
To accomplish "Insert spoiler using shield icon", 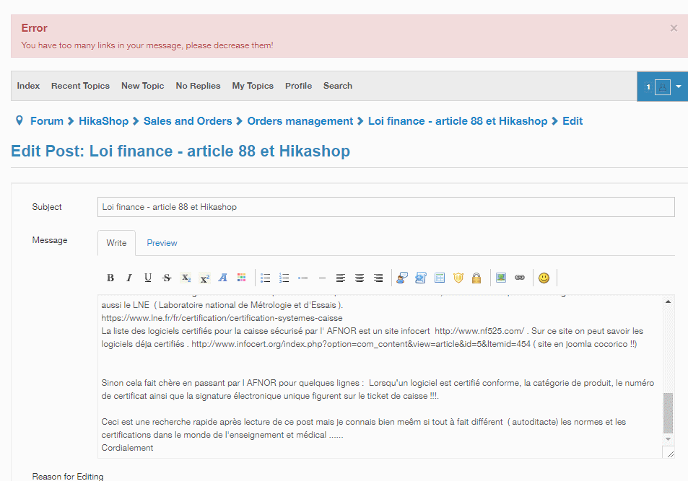I will 458,278.
